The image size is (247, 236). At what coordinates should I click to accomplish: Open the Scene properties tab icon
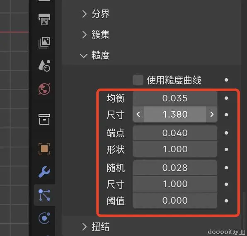pyautogui.click(x=44, y=65)
